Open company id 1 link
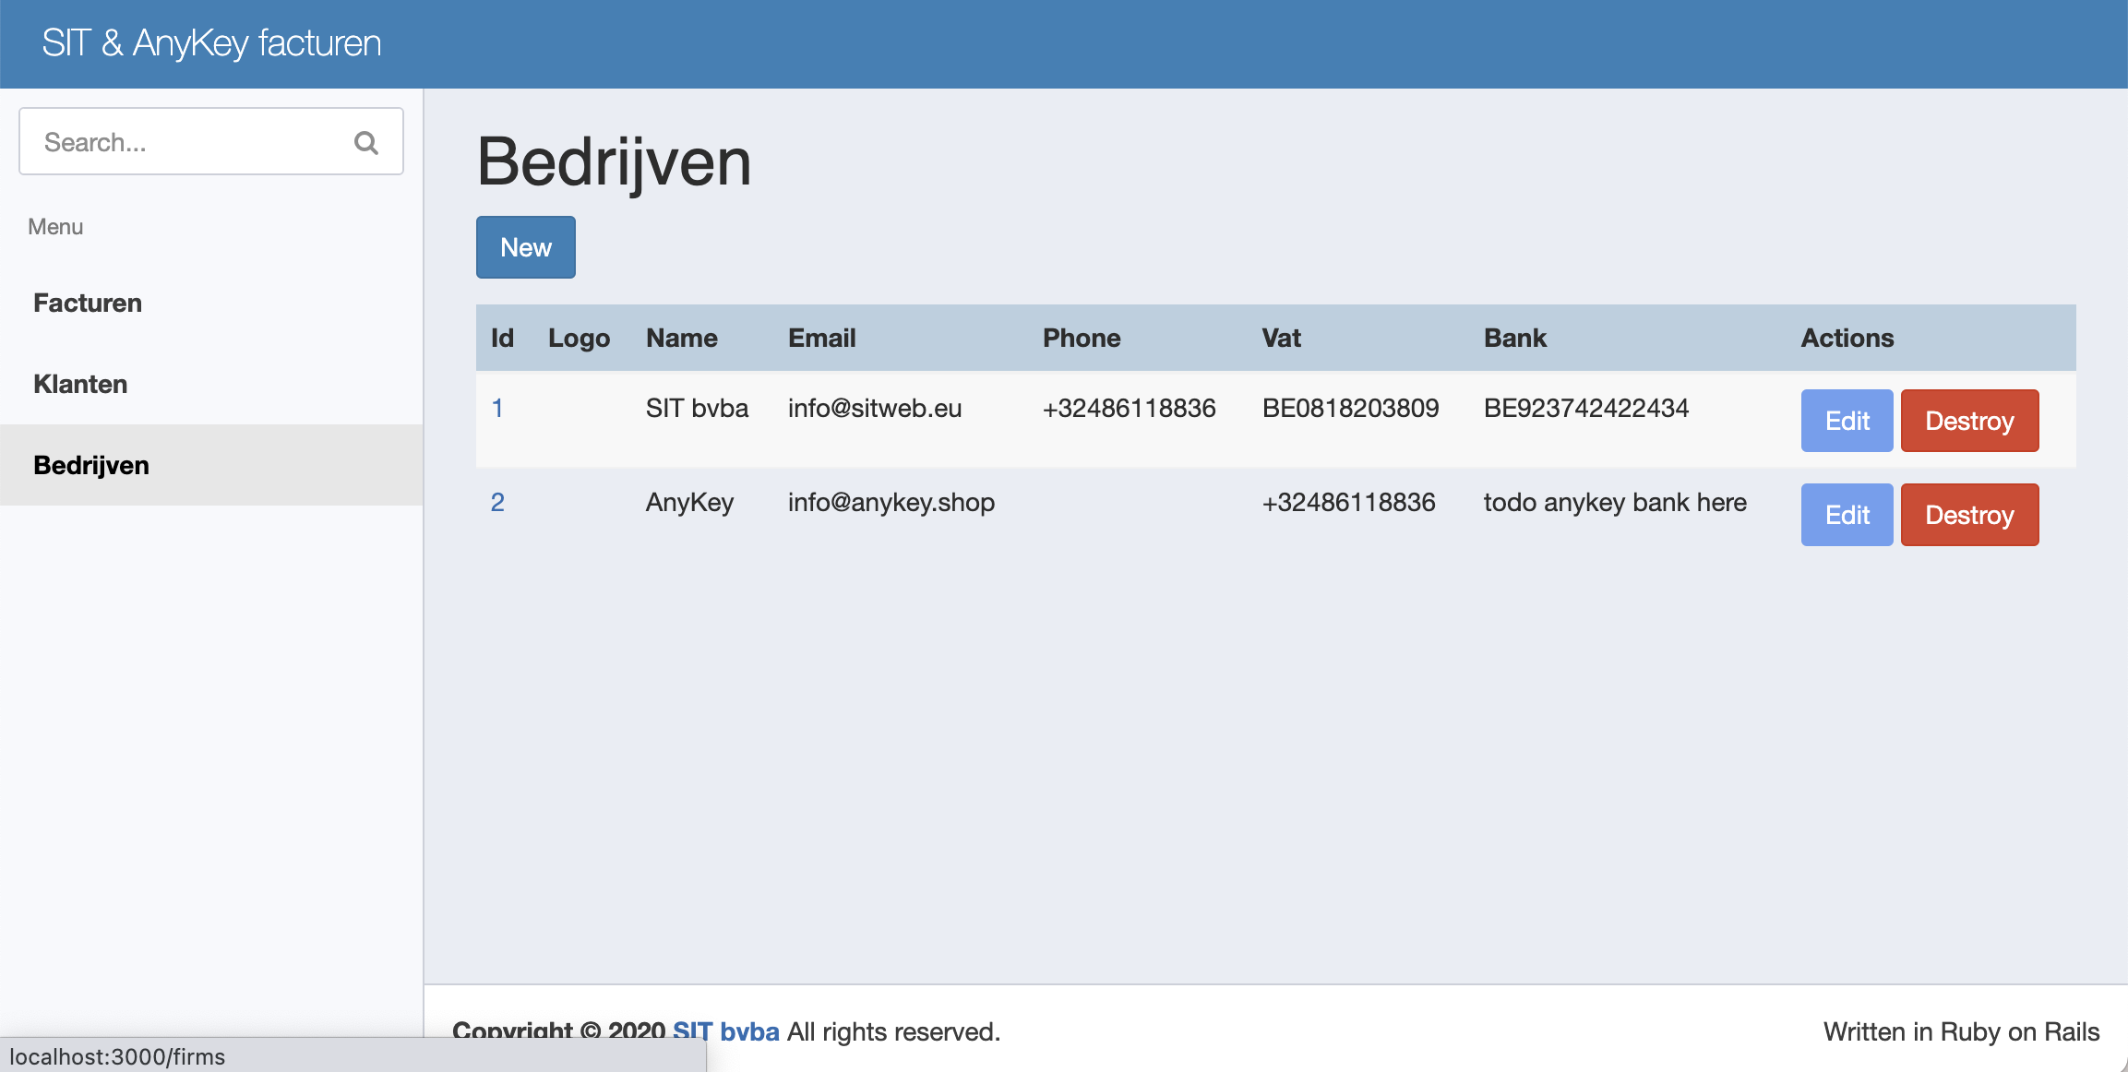Screen dimensions: 2128x1072 (x=497, y=408)
